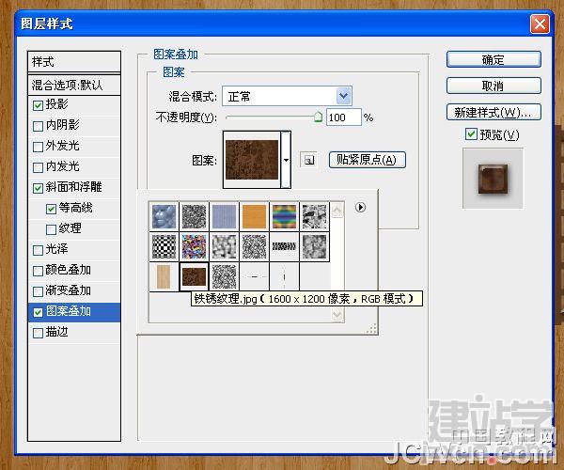
Task: Click the pattern list scroll down arrow
Action: tap(337, 315)
